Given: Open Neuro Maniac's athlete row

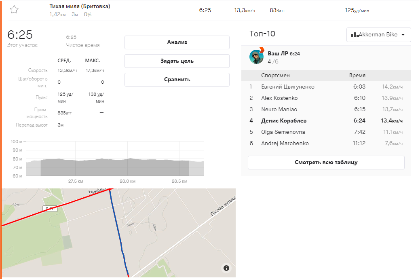Looking at the screenshot, I should [279, 110].
